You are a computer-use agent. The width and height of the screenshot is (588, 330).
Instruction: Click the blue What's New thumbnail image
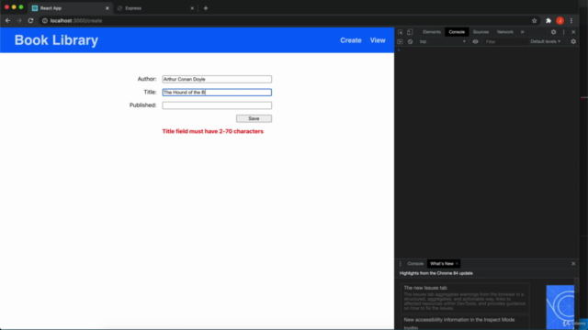pos(560,307)
